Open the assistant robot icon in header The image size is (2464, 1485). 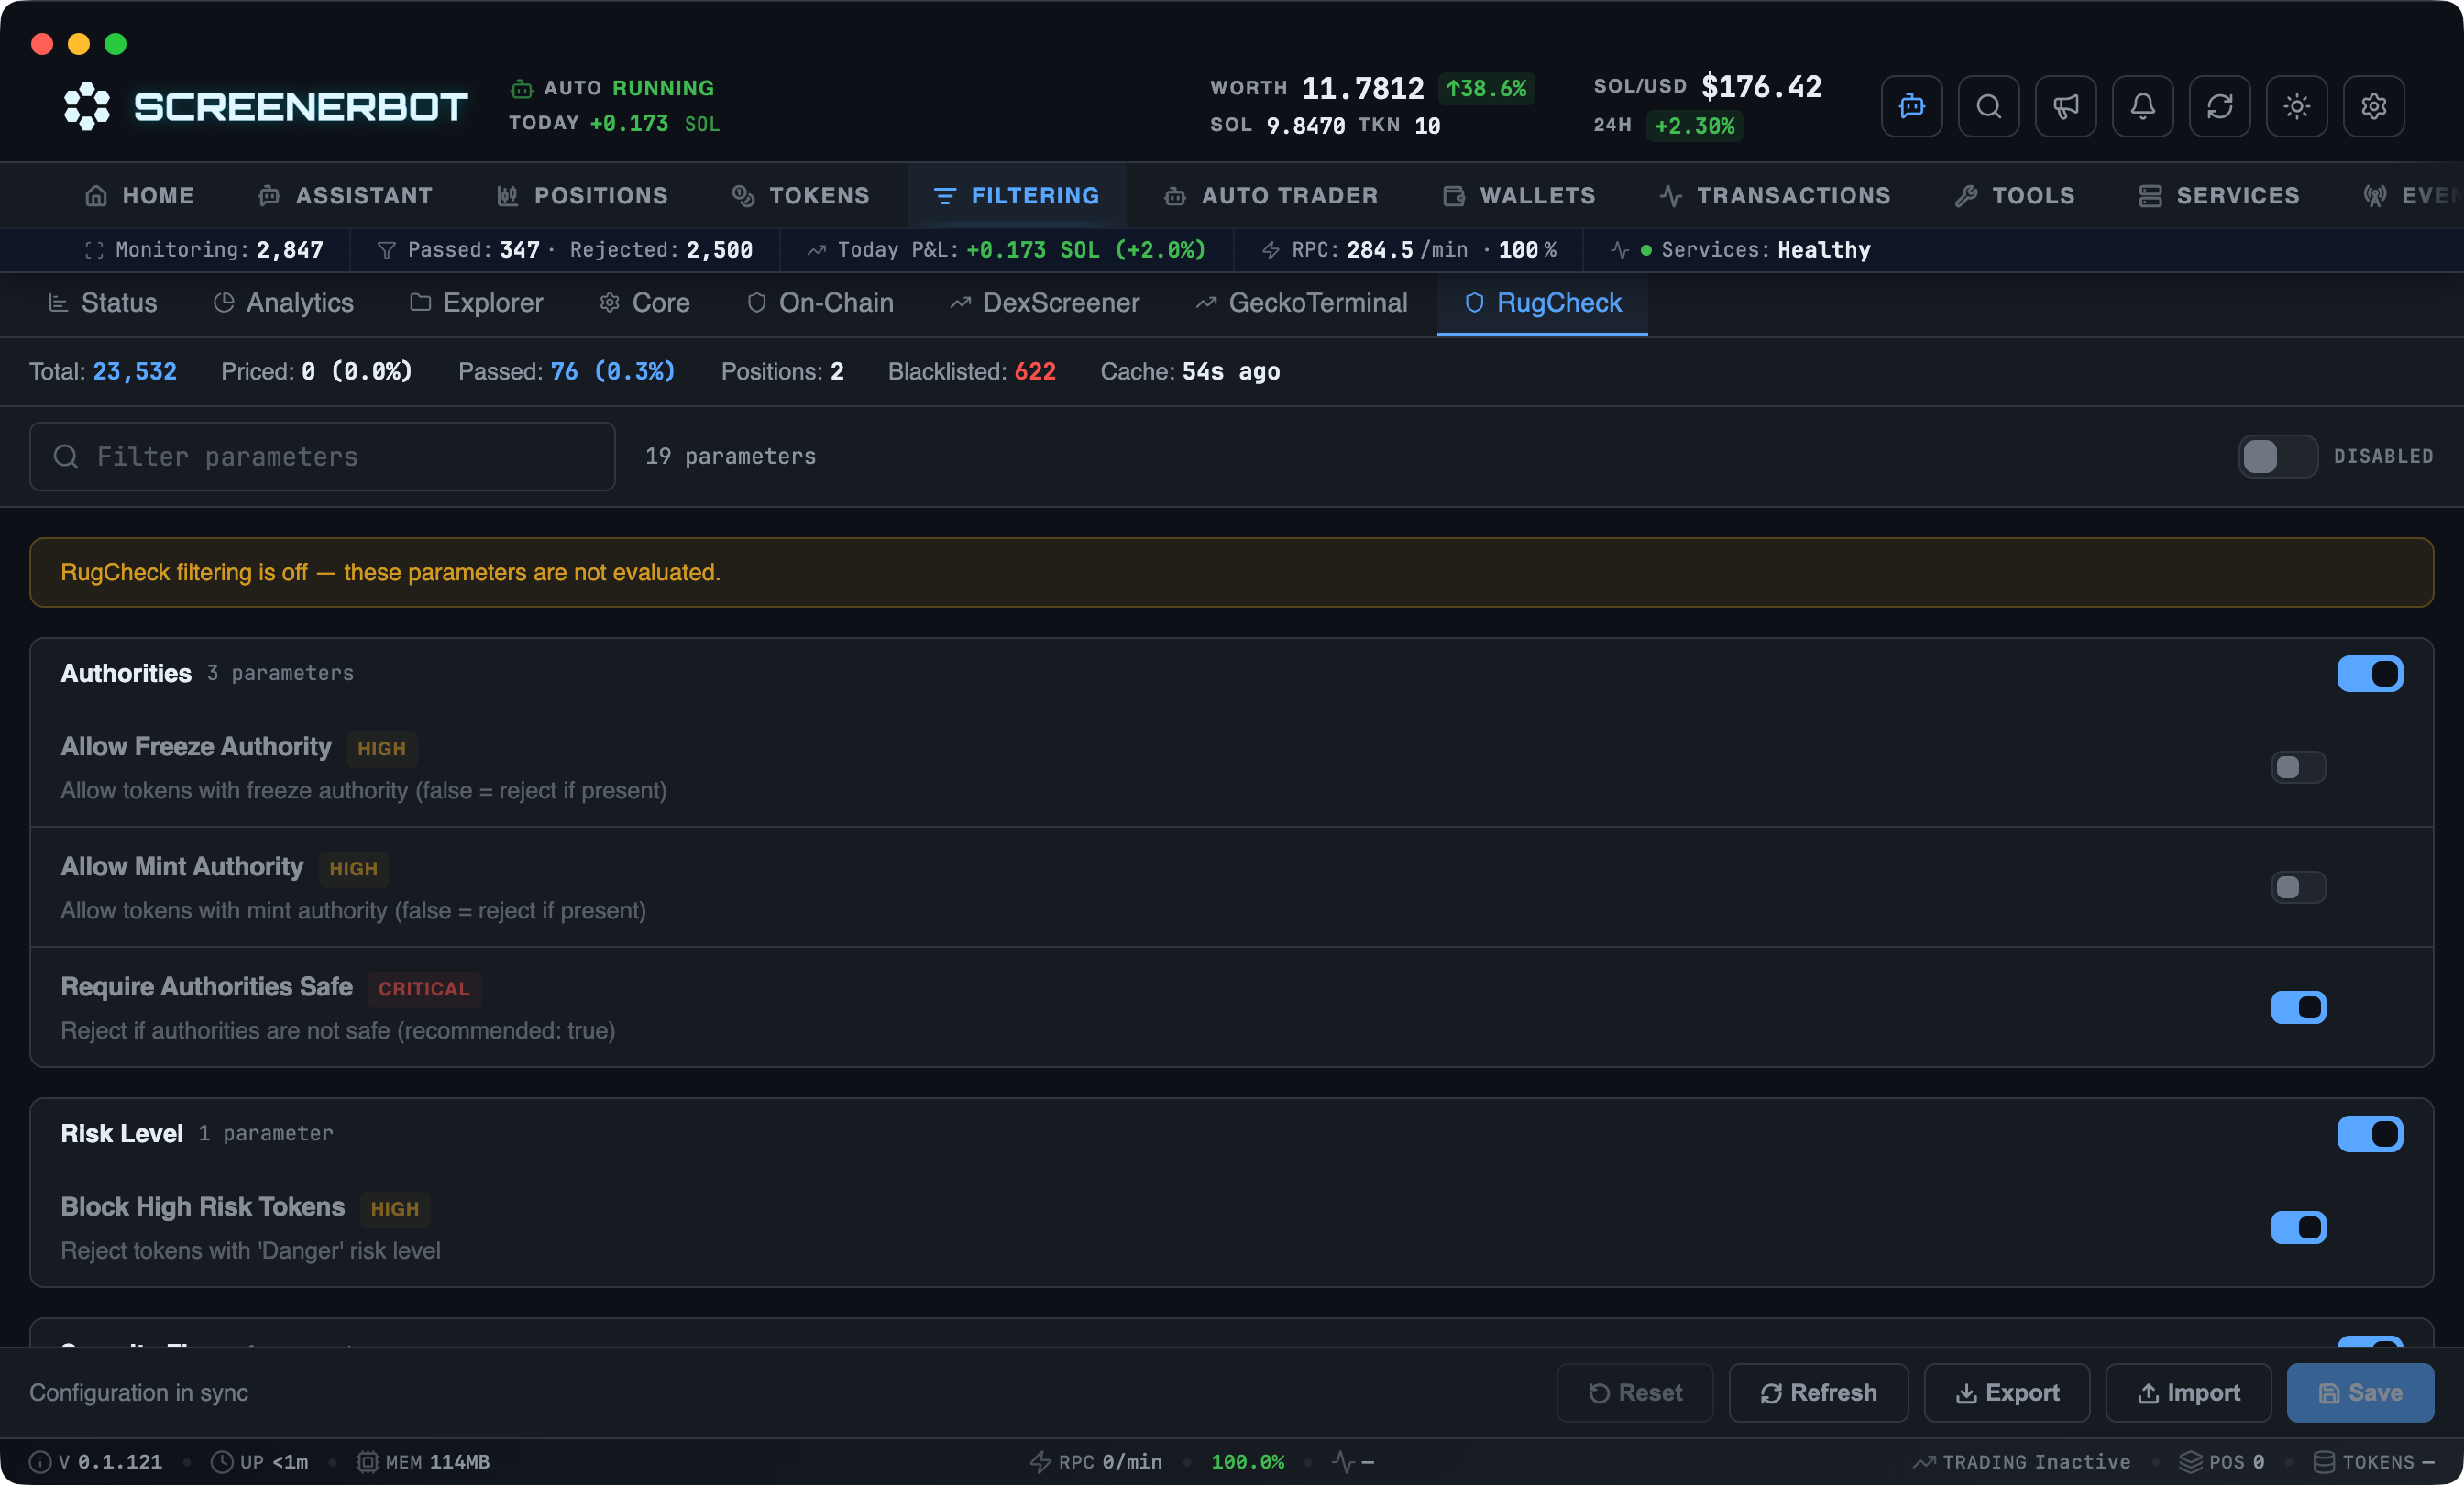point(1911,106)
